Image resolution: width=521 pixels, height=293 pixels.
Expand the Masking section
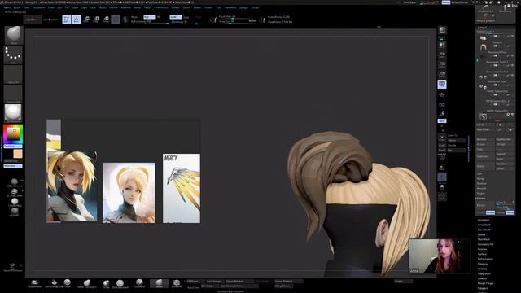tap(483, 264)
